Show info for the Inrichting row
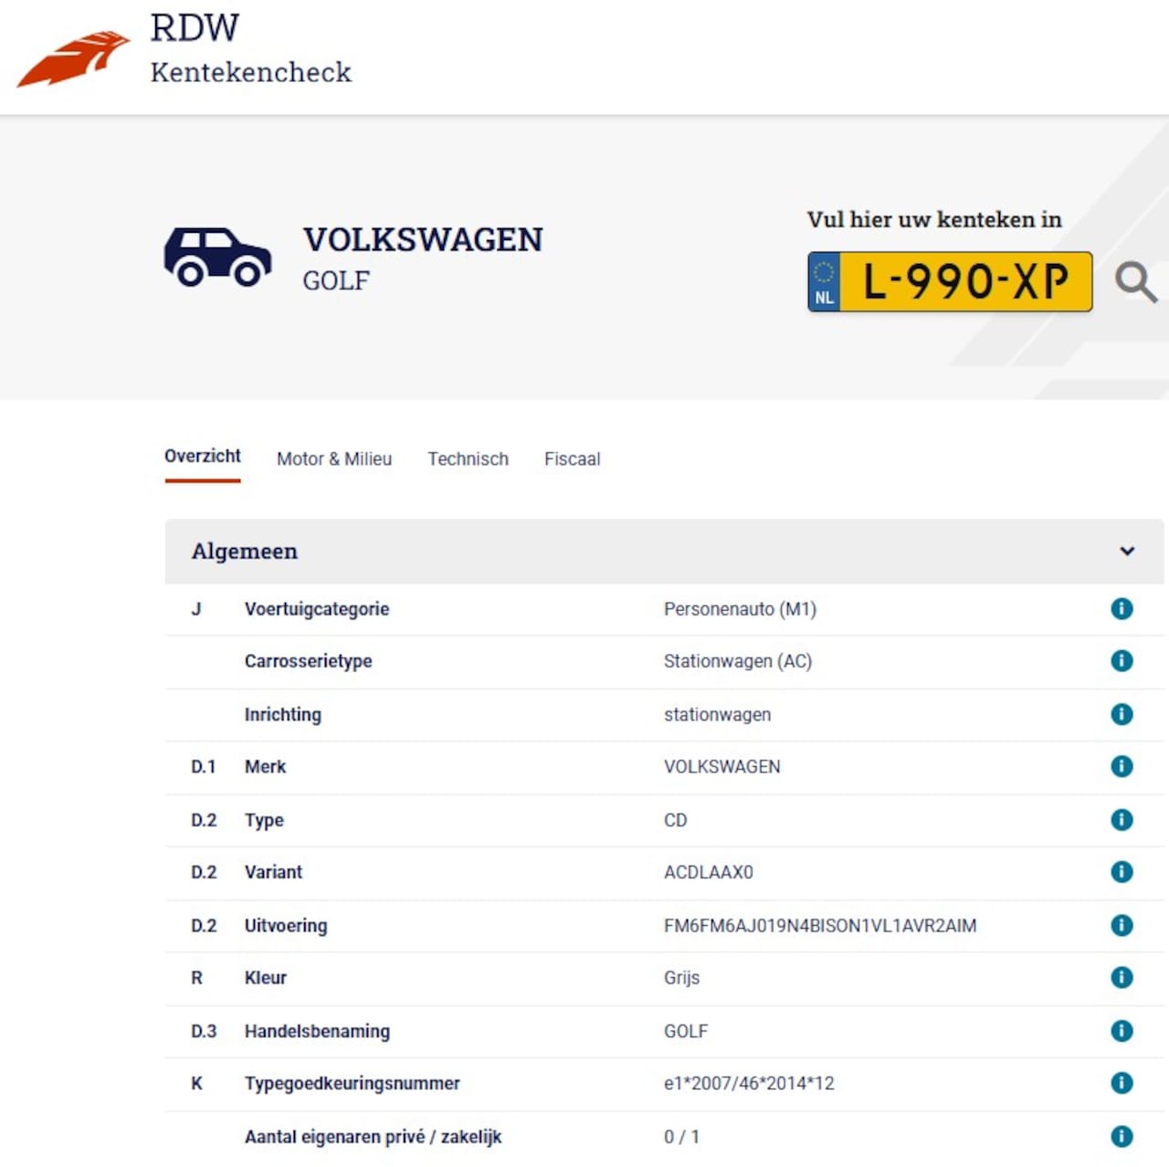 click(x=1122, y=714)
